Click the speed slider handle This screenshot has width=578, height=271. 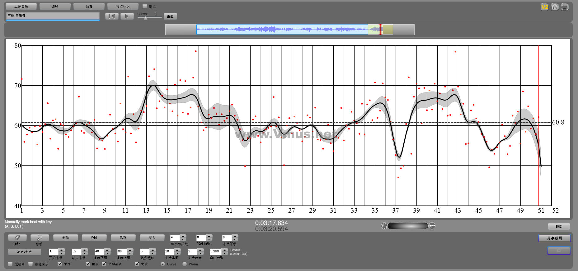145,18
